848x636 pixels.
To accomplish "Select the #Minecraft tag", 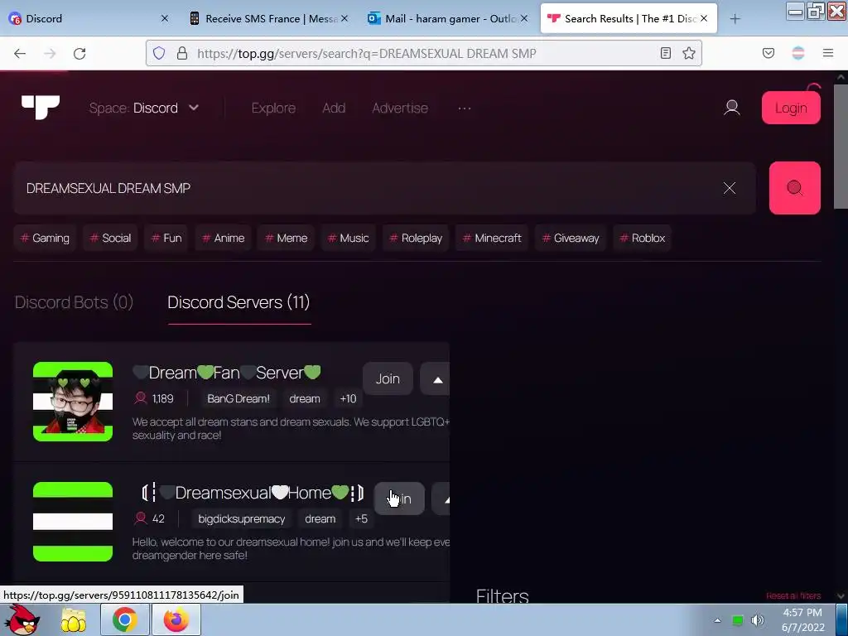I will [492, 238].
